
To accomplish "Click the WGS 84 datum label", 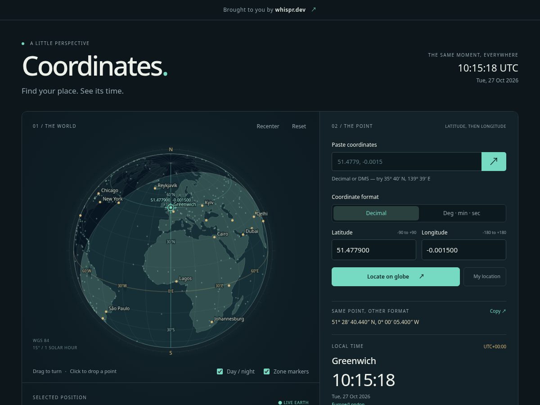I will pyautogui.click(x=41, y=340).
